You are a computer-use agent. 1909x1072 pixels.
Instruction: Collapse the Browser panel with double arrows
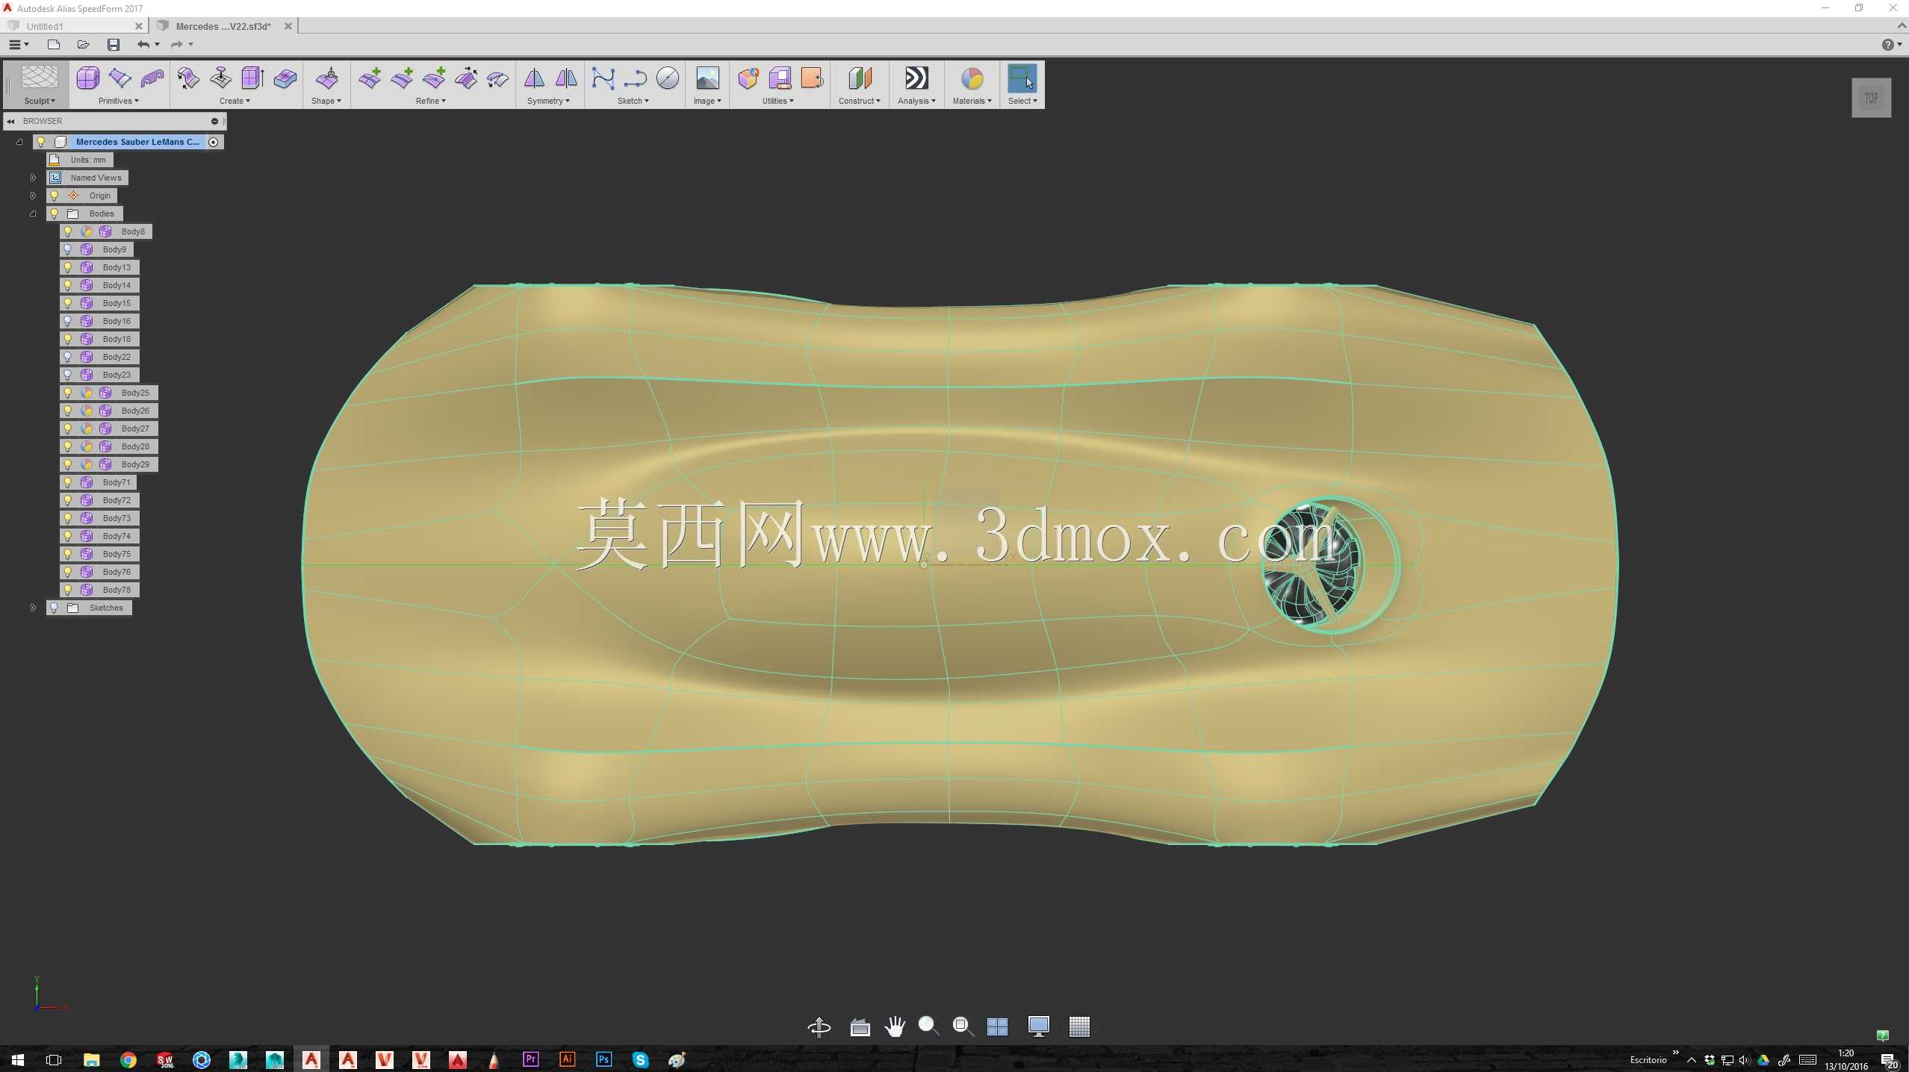coord(10,121)
